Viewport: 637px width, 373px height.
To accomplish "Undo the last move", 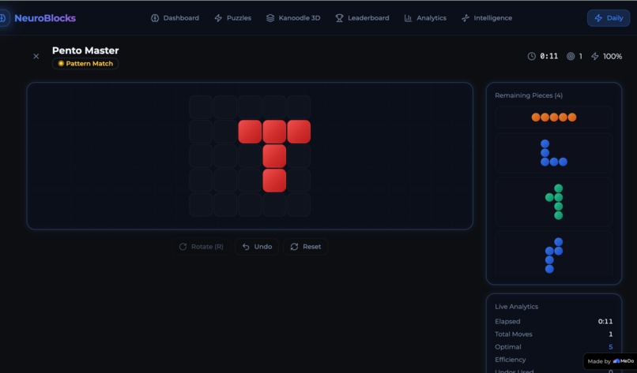I will [x=257, y=247].
